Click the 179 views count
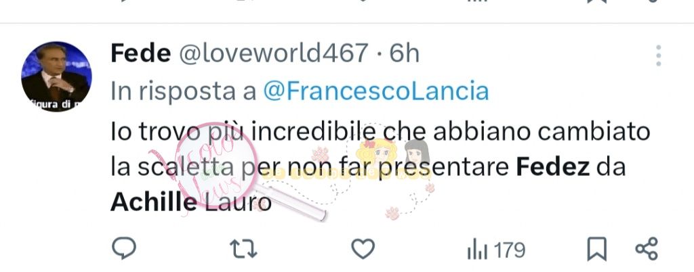 (x=510, y=250)
